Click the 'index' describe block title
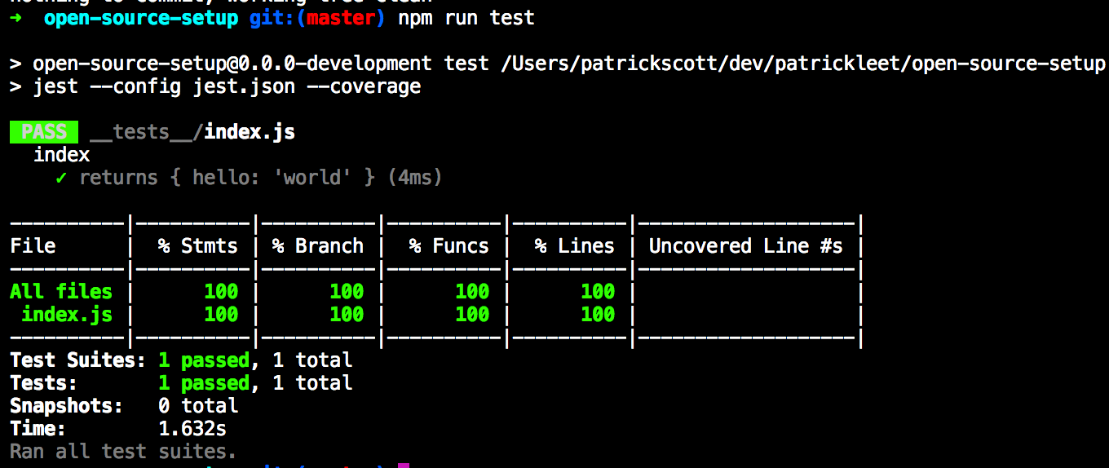The image size is (1109, 468). (x=61, y=155)
